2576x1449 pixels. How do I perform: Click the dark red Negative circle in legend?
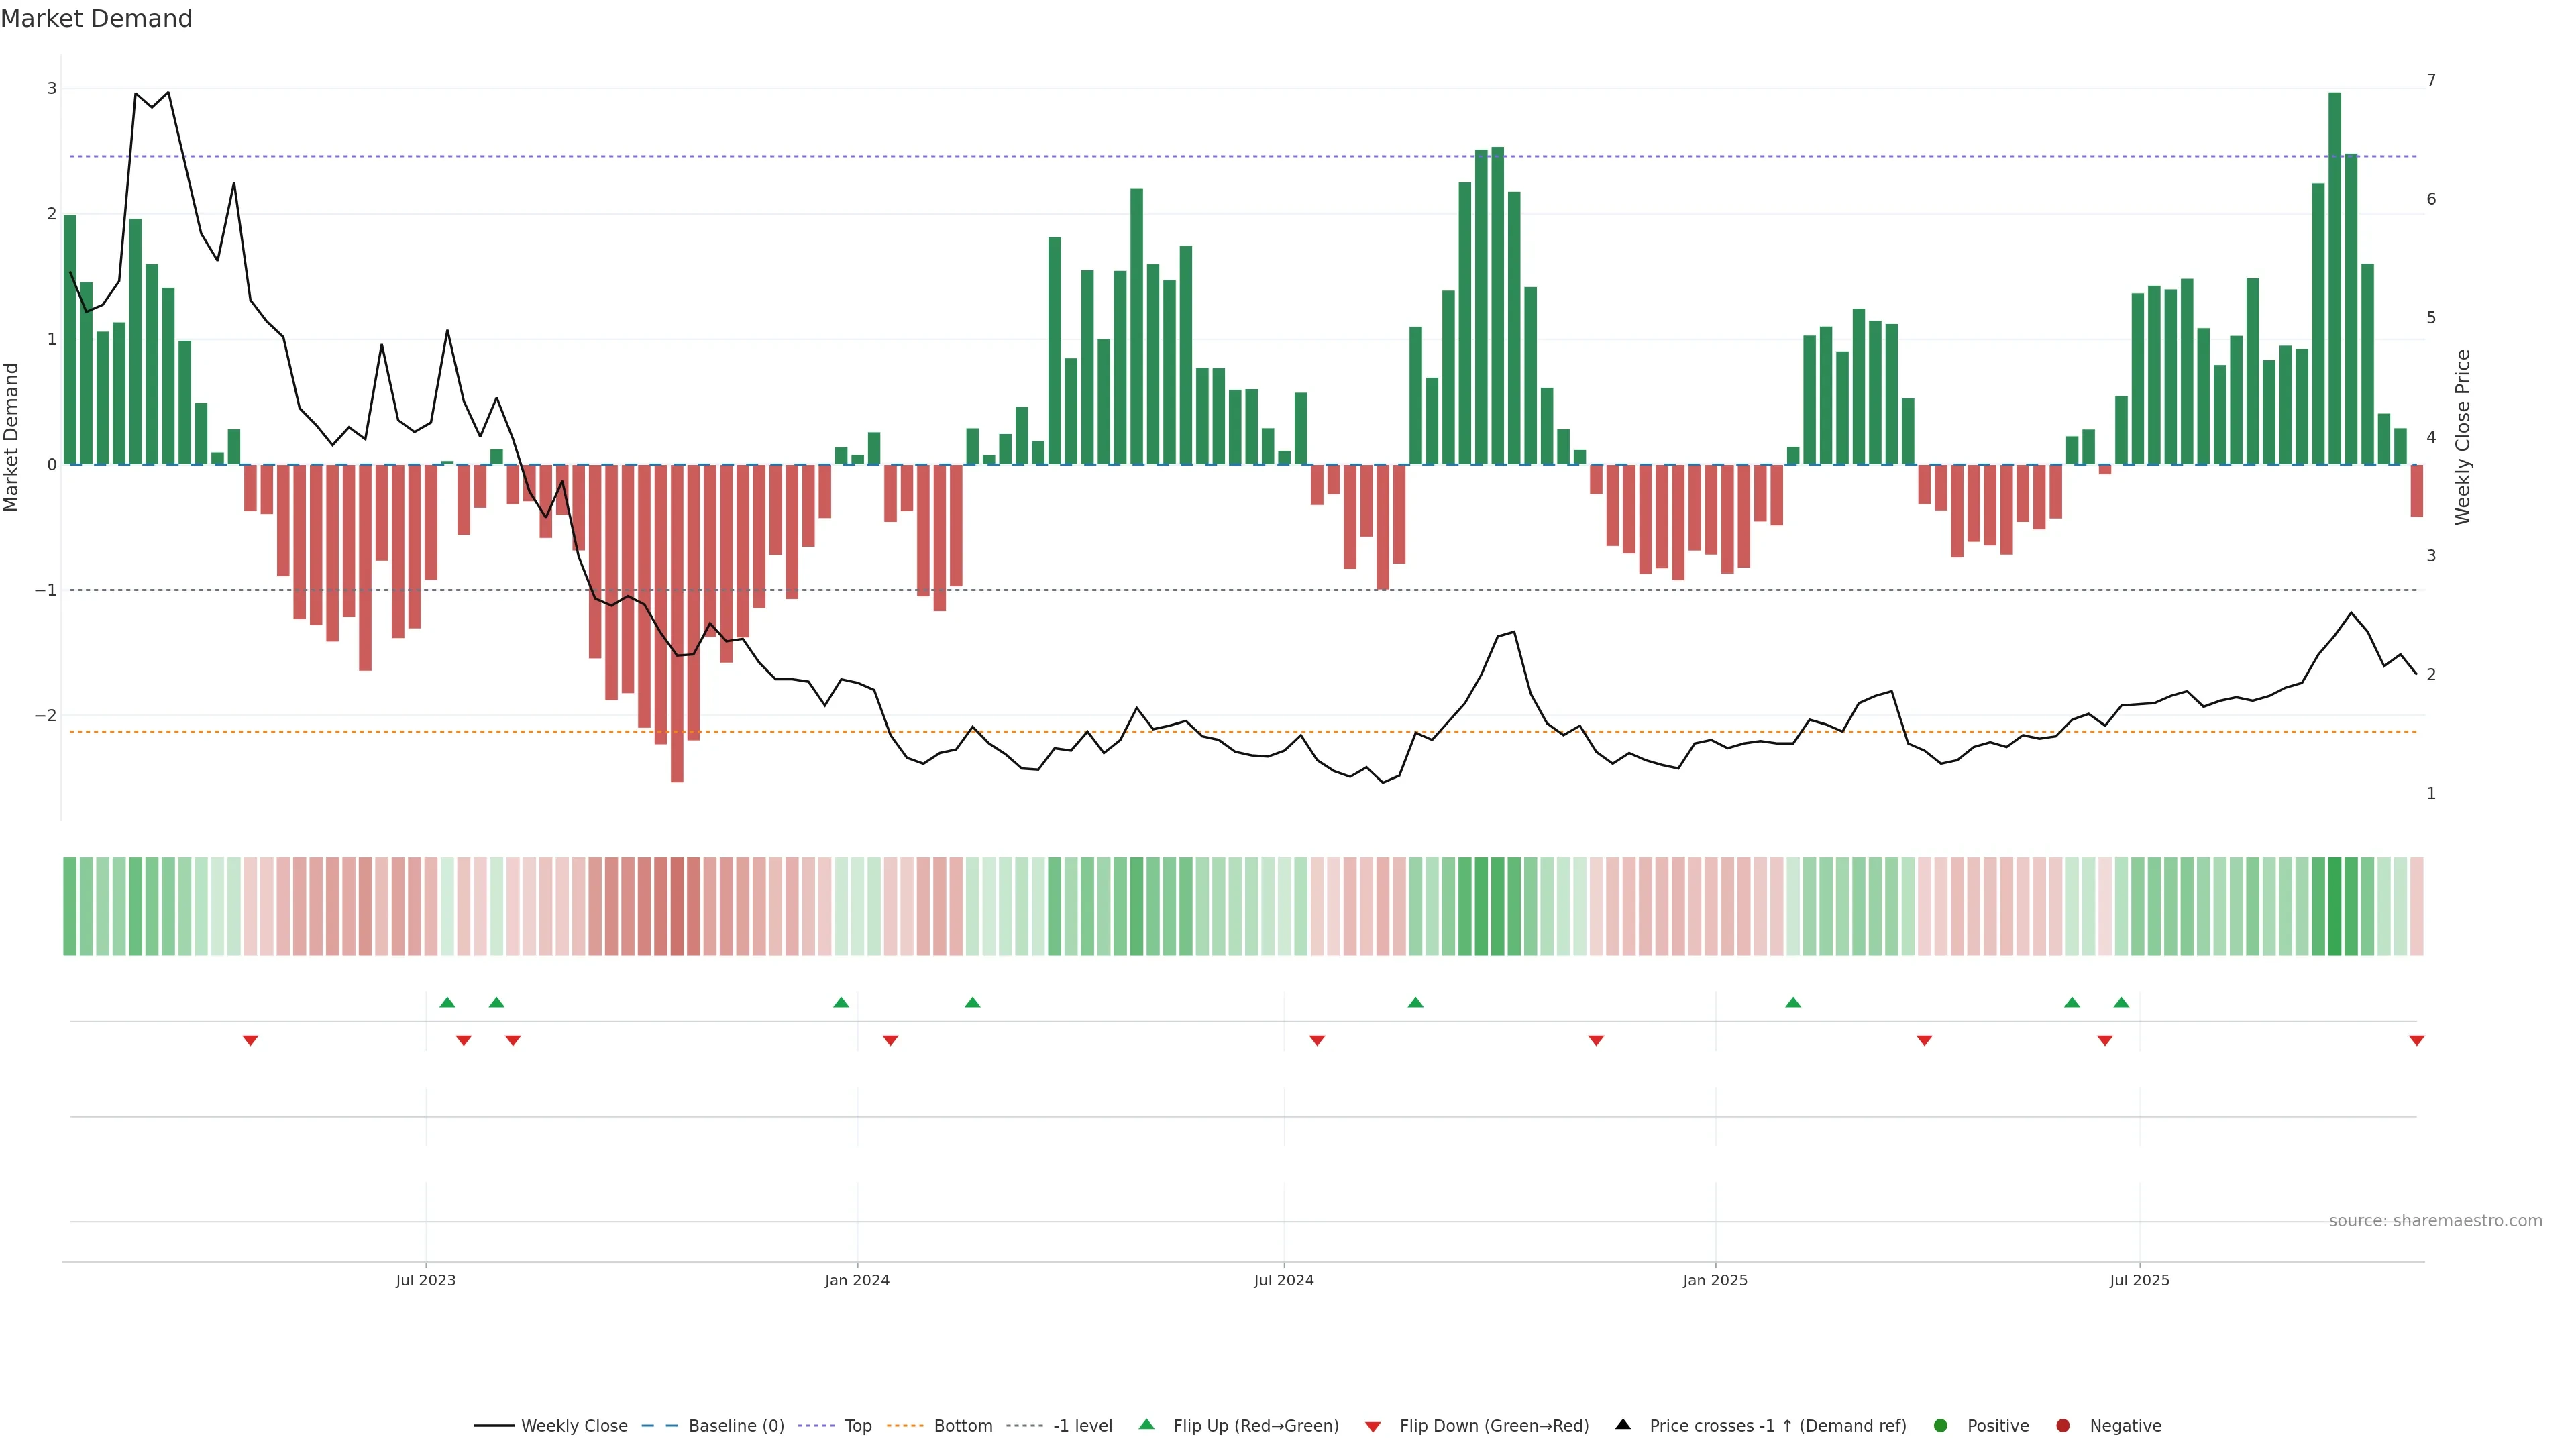point(2062,1425)
